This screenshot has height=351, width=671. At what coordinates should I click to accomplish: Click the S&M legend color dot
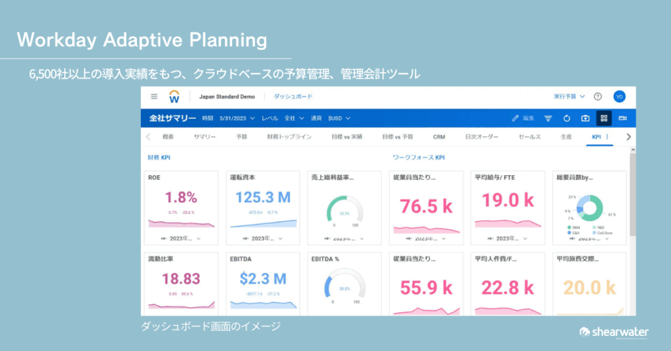569,228
